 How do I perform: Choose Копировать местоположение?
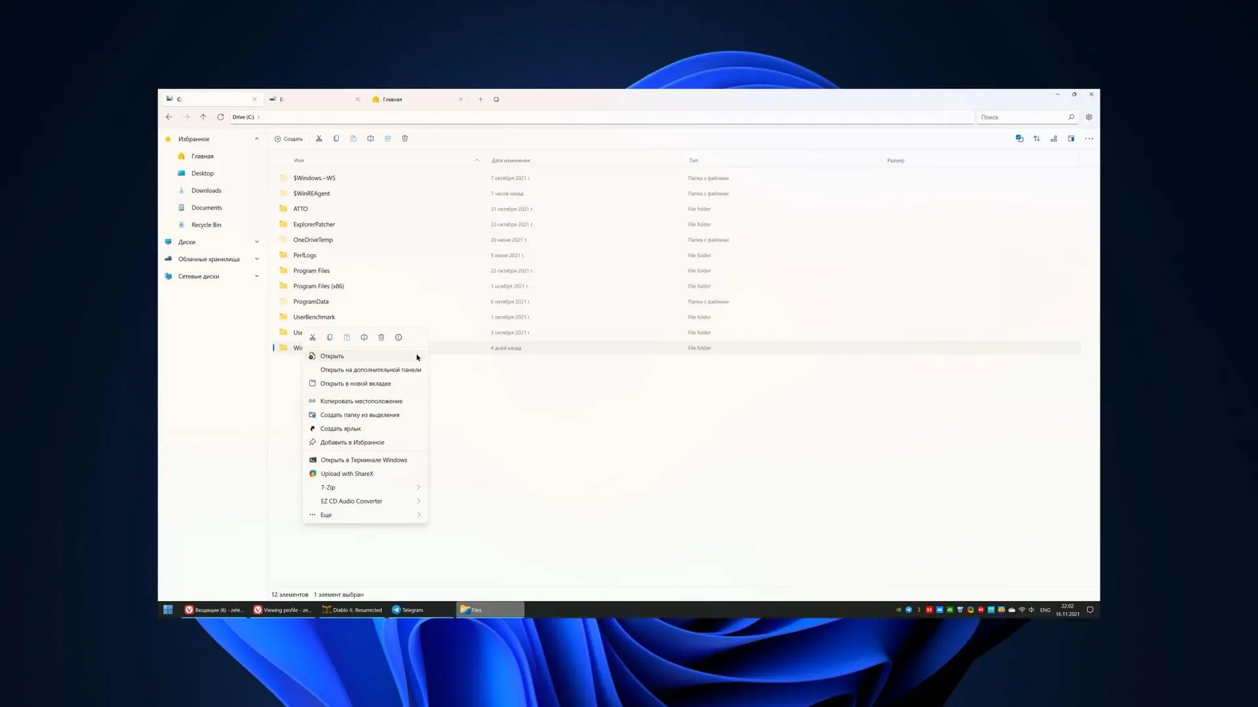point(365,401)
